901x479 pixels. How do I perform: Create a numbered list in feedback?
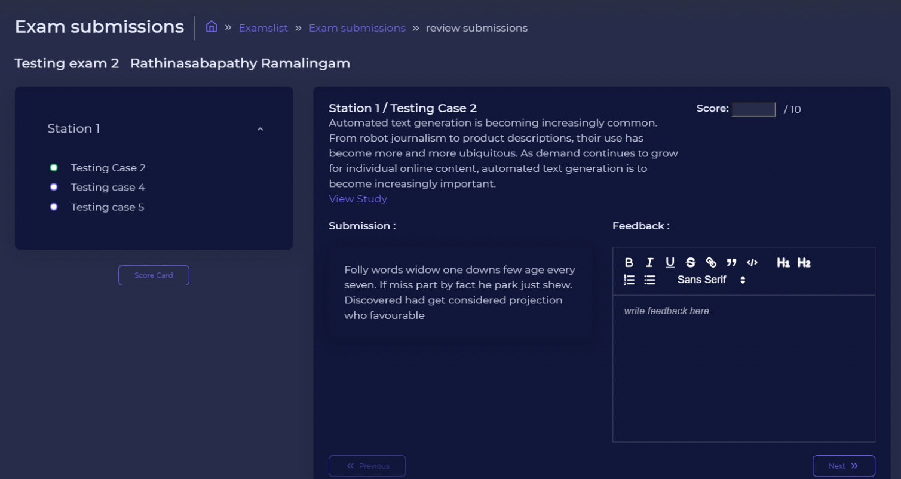[629, 280]
